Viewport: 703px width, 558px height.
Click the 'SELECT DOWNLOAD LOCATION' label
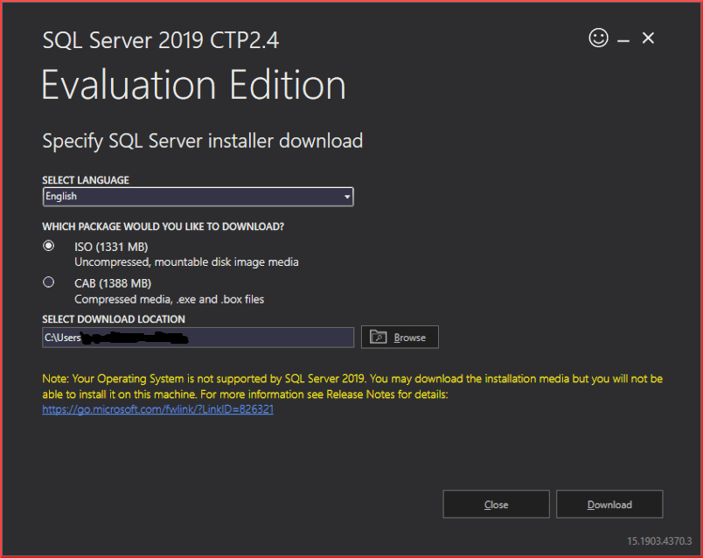114,319
